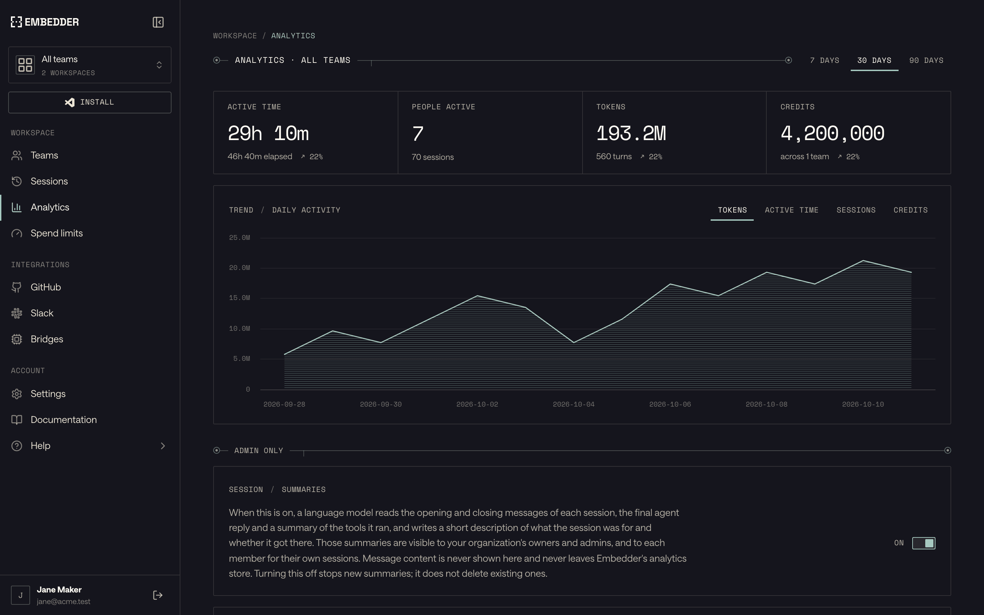
Task: Click the 560 turns label
Action: coord(614,156)
